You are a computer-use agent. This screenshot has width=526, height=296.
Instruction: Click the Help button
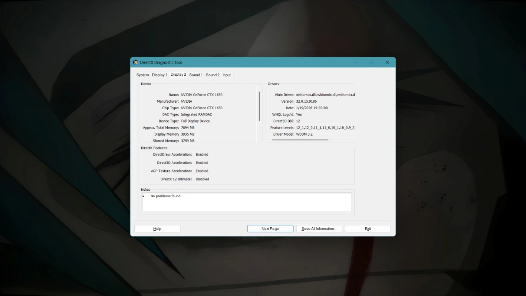(157, 229)
